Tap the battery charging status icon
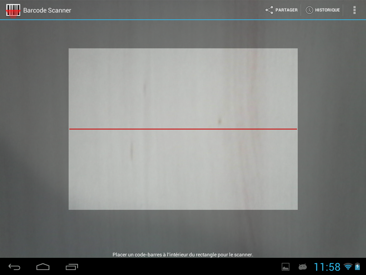Screen dimensions: 366x275 click(x=357, y=266)
